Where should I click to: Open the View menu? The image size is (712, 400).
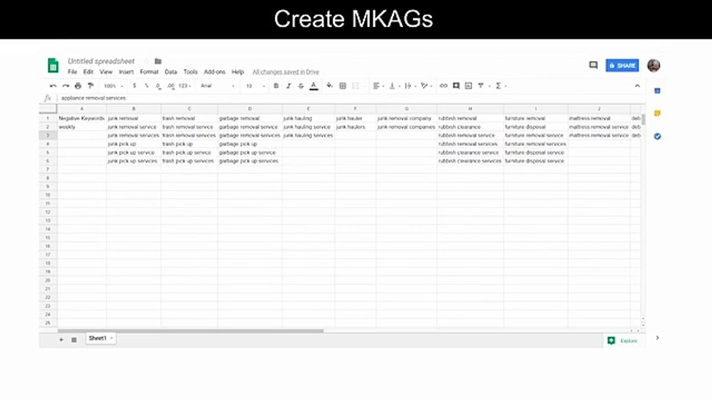pos(106,72)
